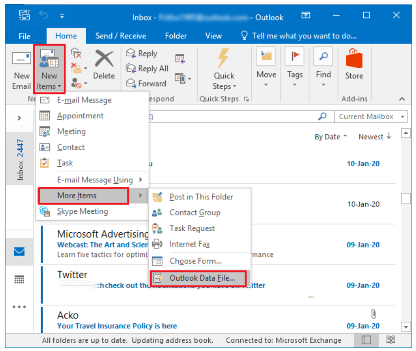The width and height of the screenshot is (416, 351).
Task: Click the attachment paperclip on Acko email
Action: pyautogui.click(x=373, y=314)
